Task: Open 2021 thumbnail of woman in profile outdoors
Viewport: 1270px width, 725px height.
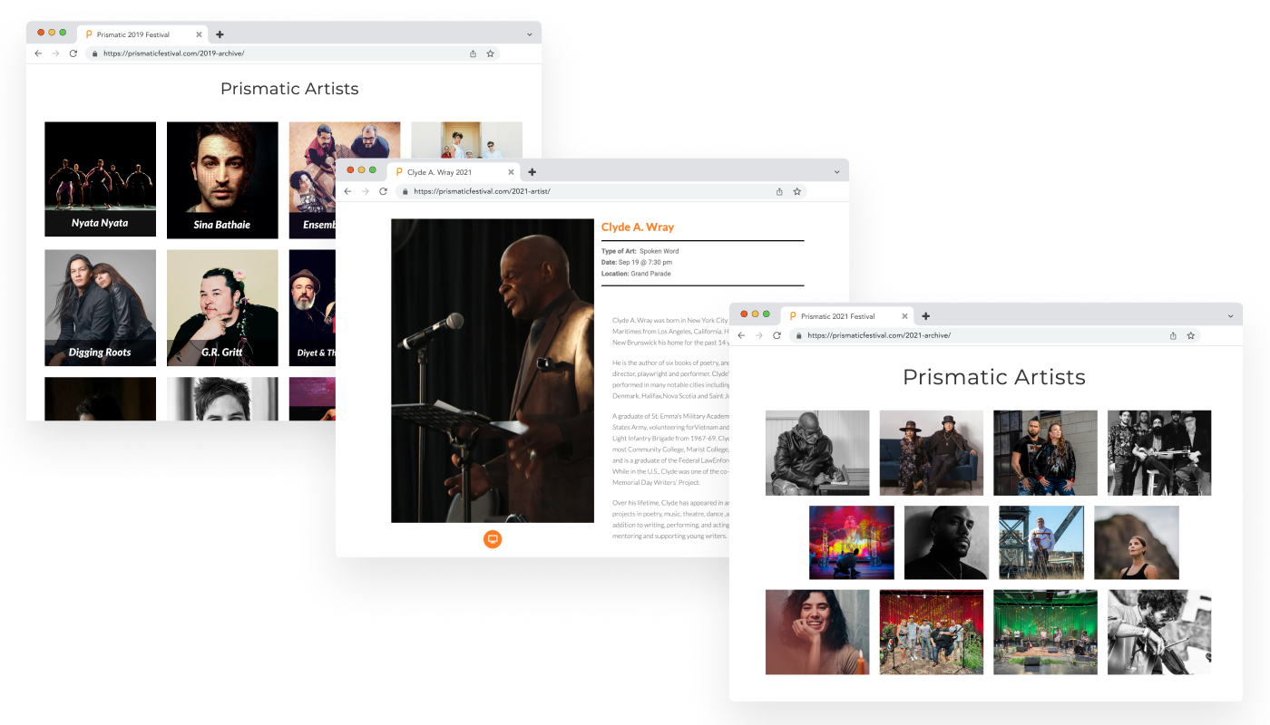Action: 1137,543
